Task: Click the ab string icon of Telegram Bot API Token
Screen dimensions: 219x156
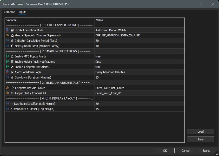Action: click(x=7, y=88)
